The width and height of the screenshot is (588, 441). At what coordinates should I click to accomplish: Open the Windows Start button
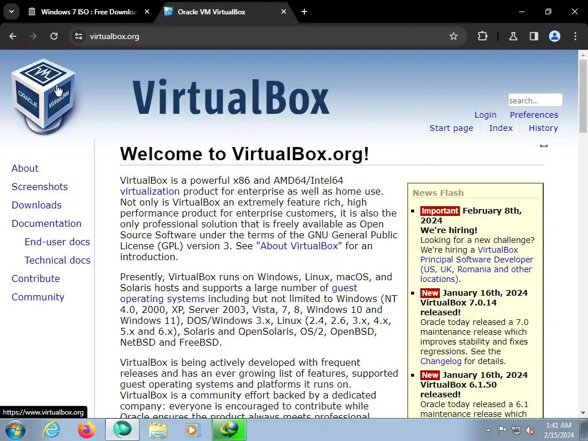tap(16, 430)
